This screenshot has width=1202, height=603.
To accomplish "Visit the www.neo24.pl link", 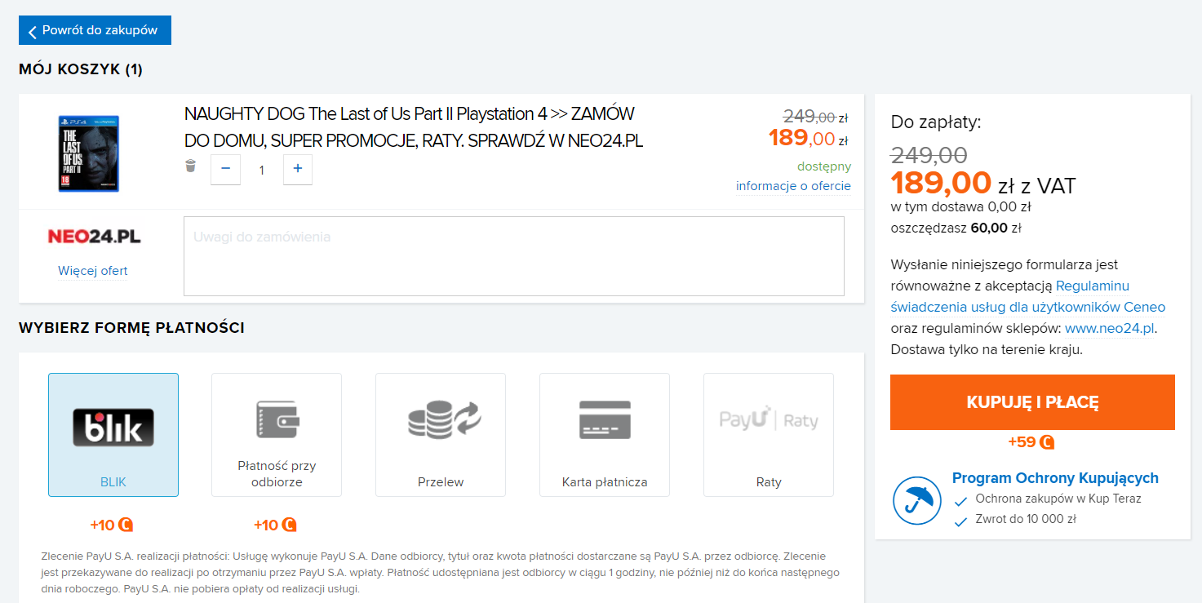I will (1110, 328).
